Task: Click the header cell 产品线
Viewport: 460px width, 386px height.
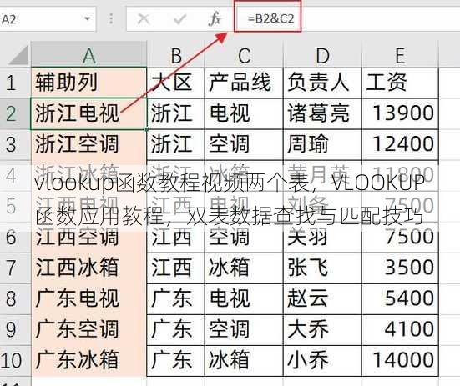Action: pyautogui.click(x=244, y=83)
